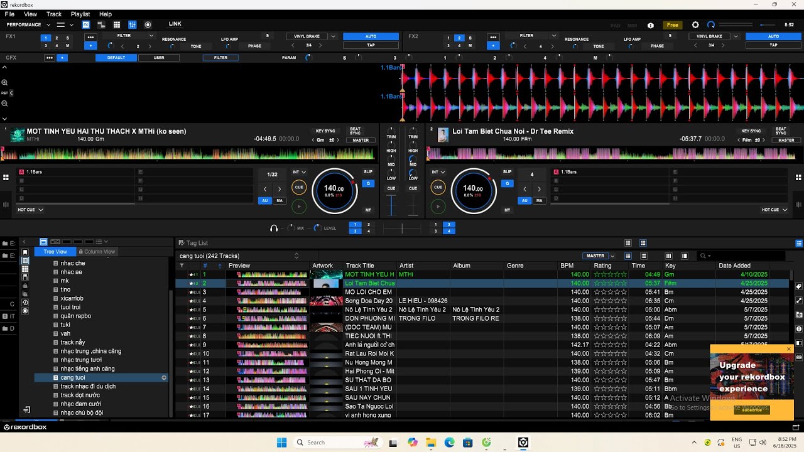The height and width of the screenshot is (452, 804).
Task: Play deck 1 track
Action: click(299, 205)
